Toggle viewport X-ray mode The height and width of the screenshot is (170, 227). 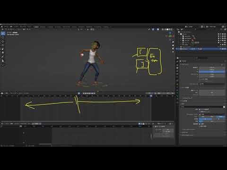(x=162, y=29)
